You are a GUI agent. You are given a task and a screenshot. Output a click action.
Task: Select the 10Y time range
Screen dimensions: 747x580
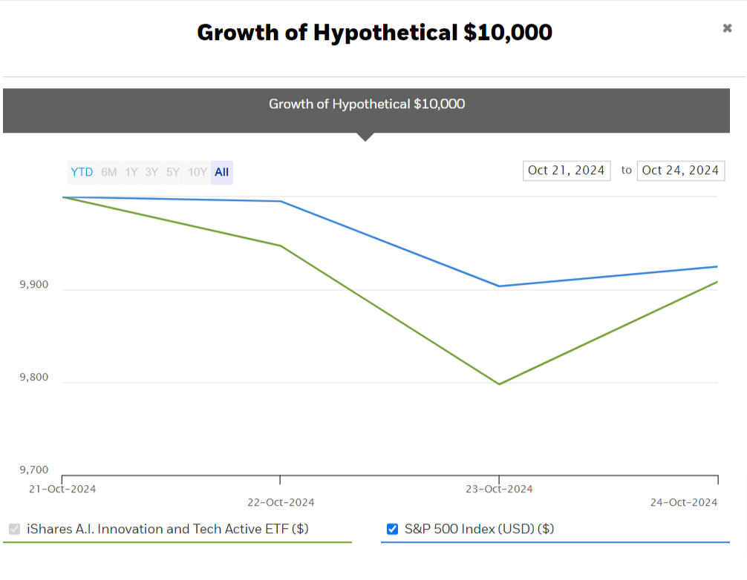[198, 172]
